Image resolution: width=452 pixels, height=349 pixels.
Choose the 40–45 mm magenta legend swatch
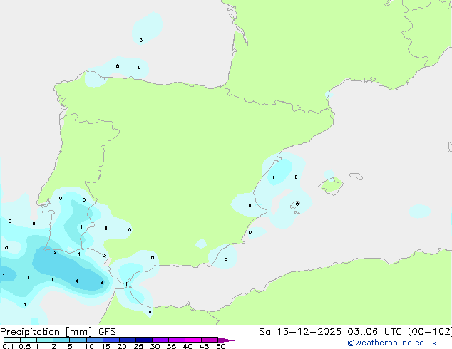point(193,340)
